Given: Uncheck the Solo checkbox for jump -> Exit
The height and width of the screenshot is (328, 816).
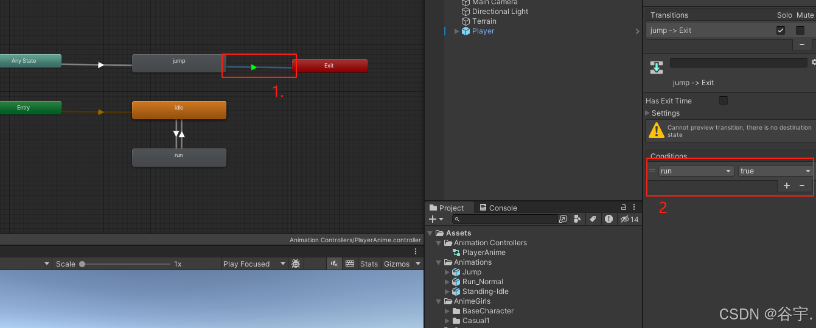Looking at the screenshot, I should (x=781, y=30).
